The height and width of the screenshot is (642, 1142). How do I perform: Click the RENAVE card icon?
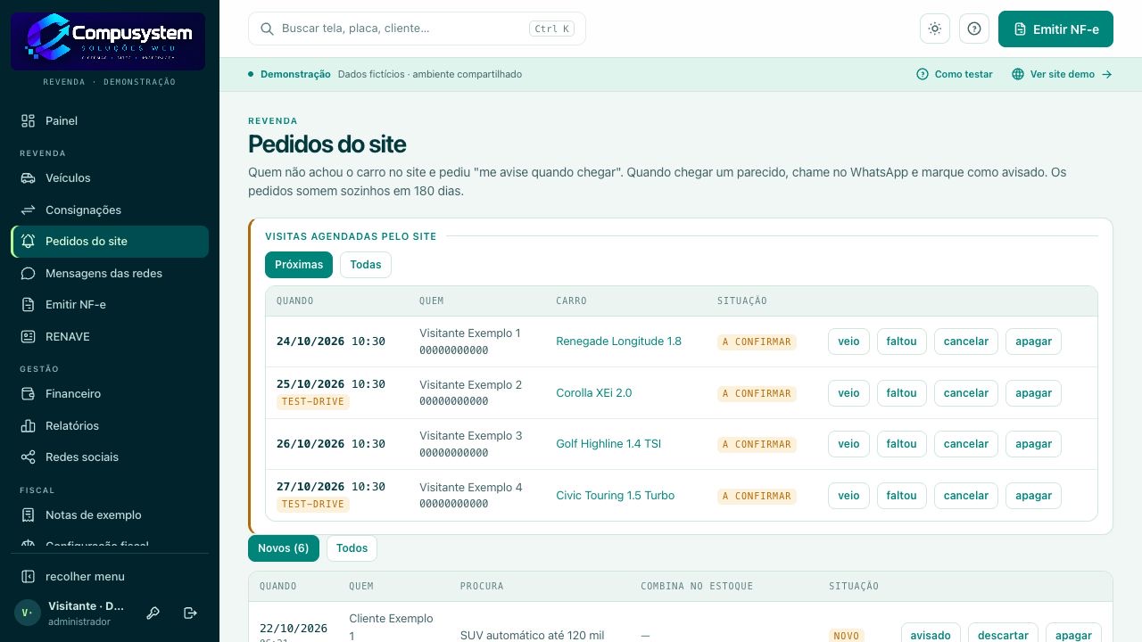tap(28, 336)
